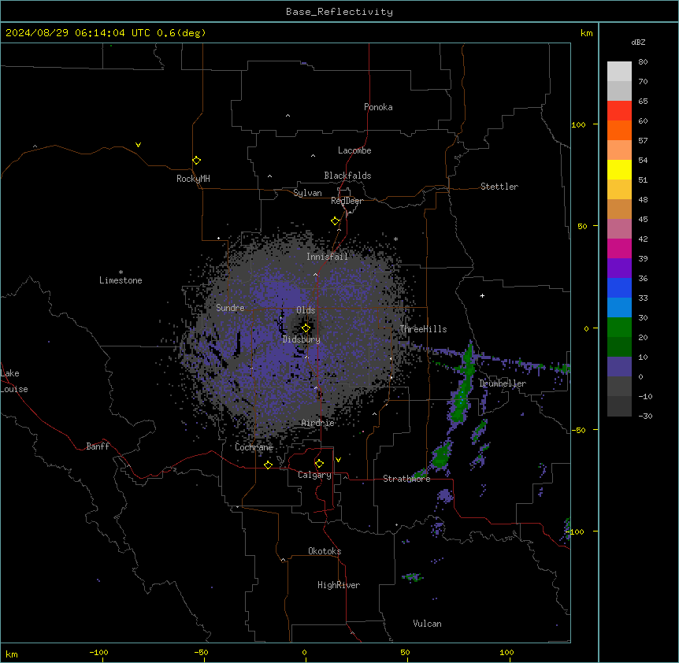Pick the green 20-30 dBZ legend swatch
Image resolution: width=679 pixels, height=663 pixels.
point(619,328)
